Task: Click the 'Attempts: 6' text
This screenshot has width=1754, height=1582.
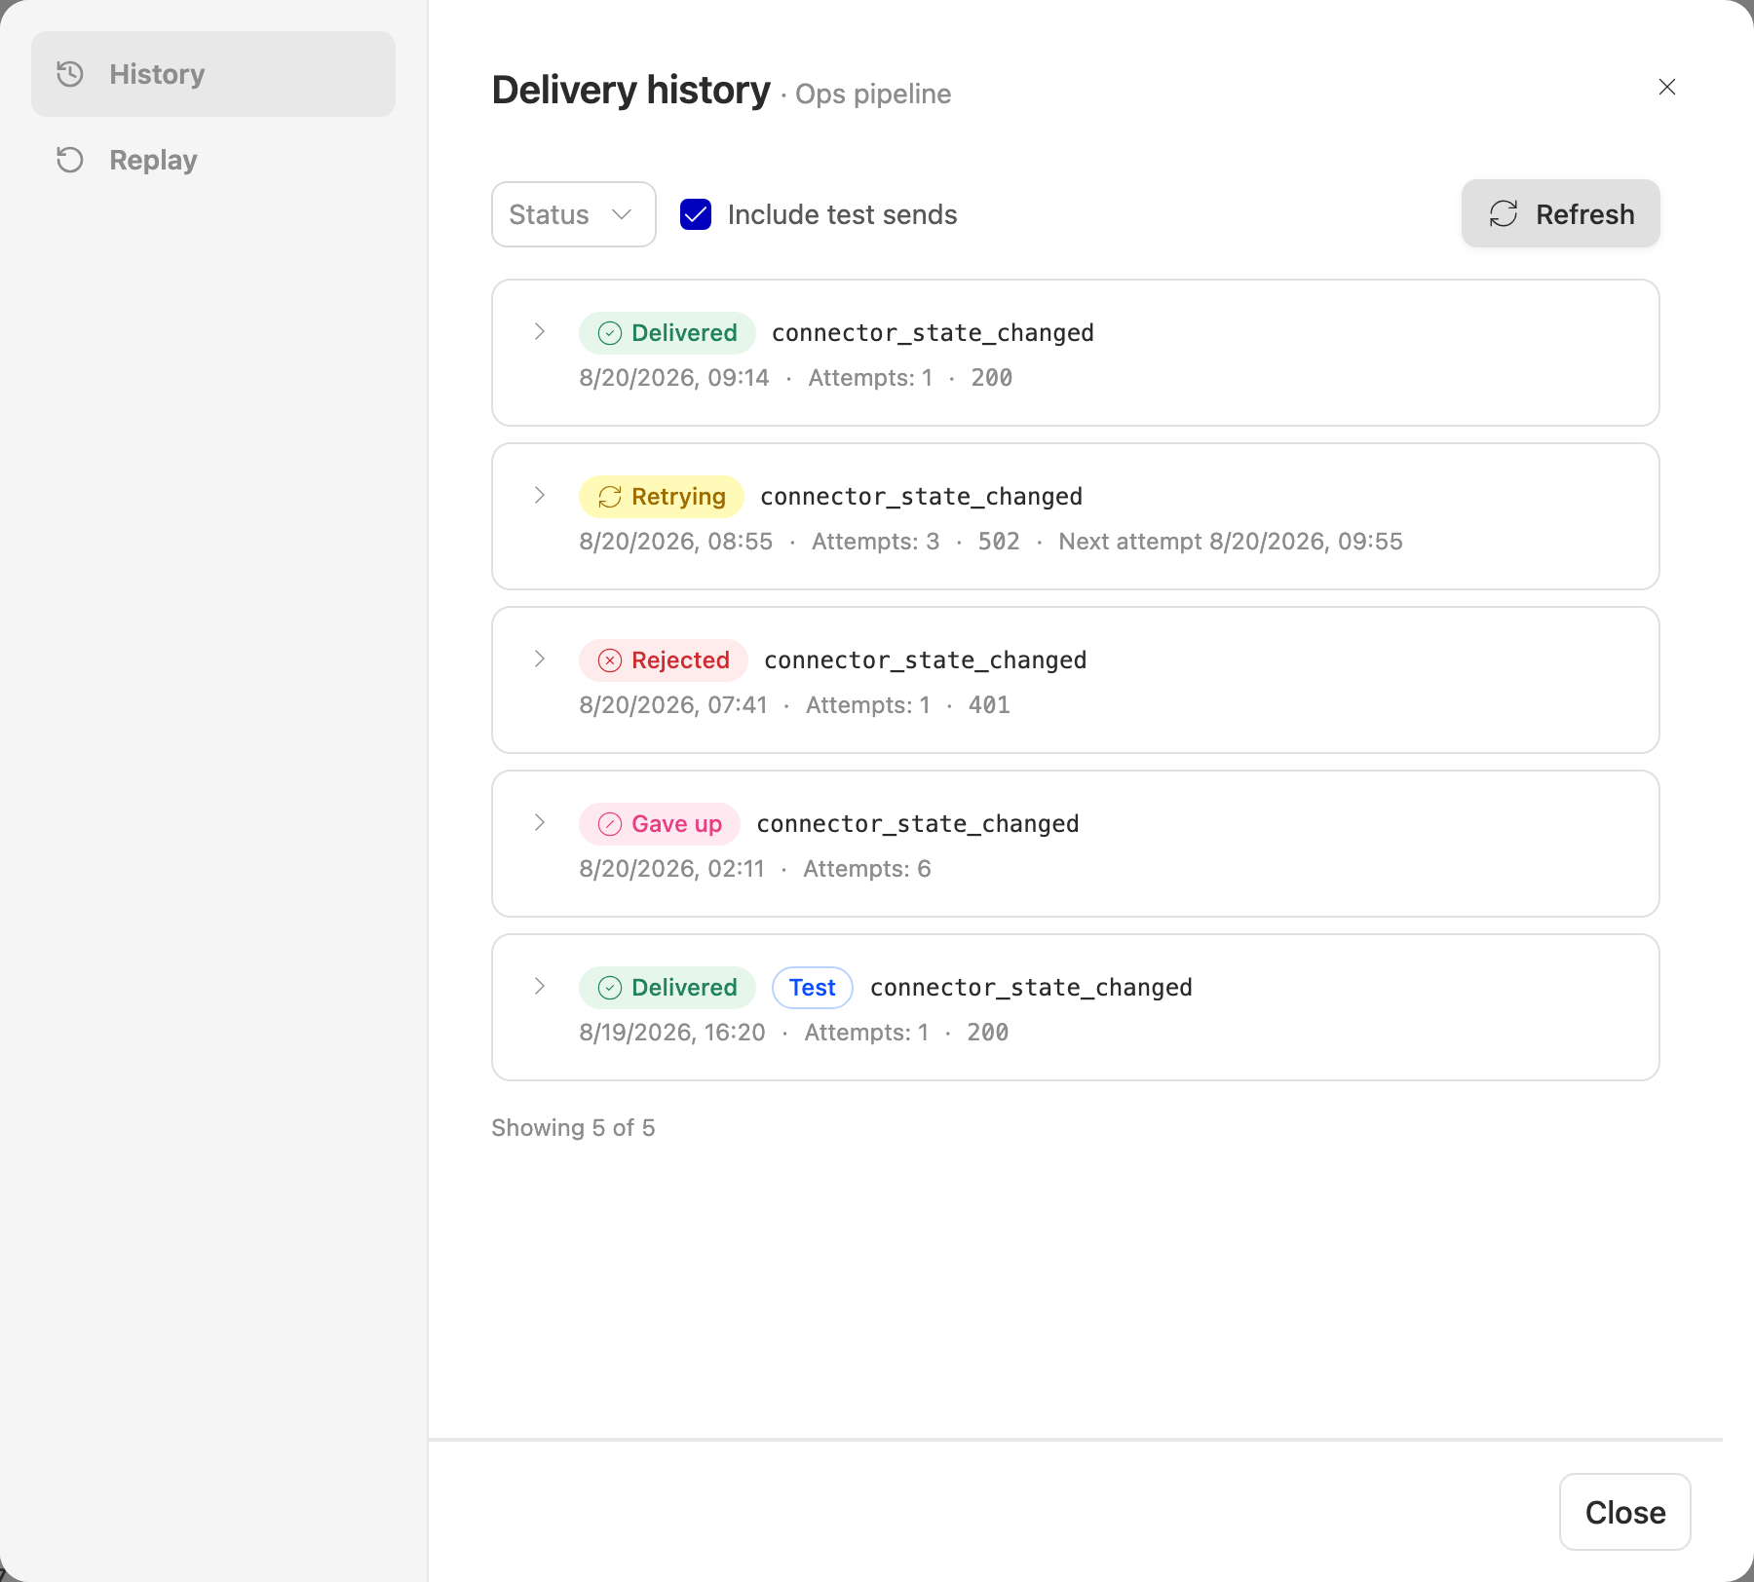Action: [867, 869]
